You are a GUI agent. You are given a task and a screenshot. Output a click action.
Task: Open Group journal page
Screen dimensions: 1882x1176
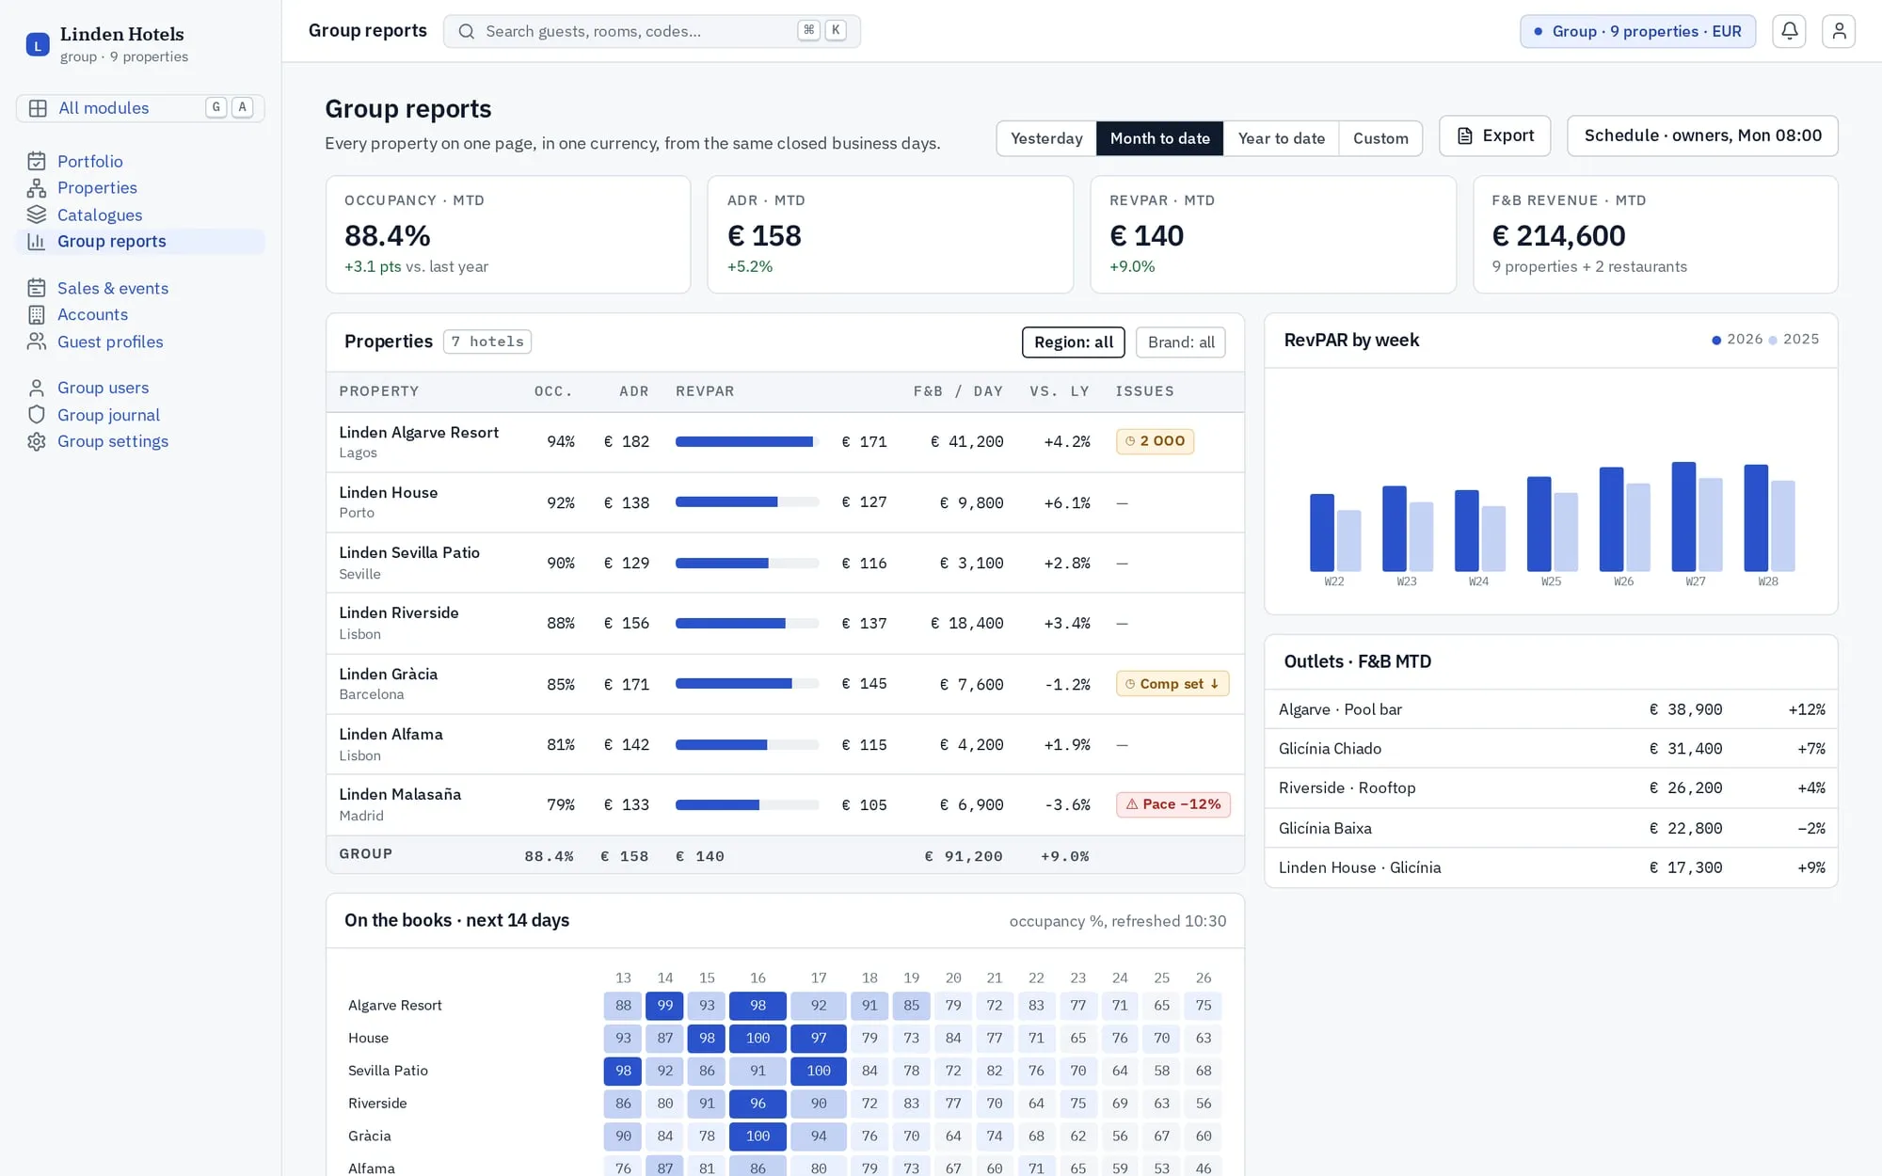140,415
